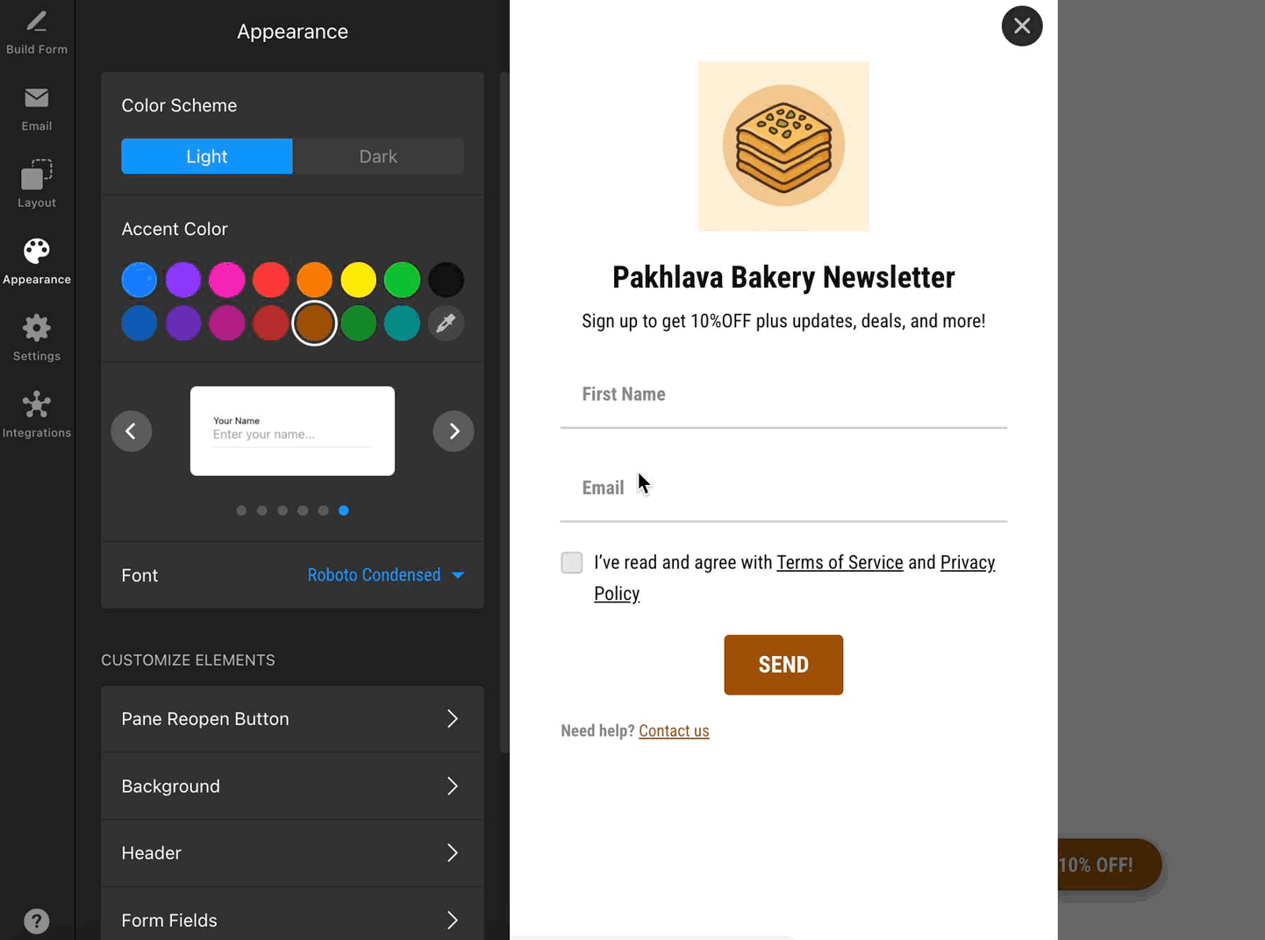Click into the First Name field
Screen dimensions: 1265x940
[x=783, y=395]
